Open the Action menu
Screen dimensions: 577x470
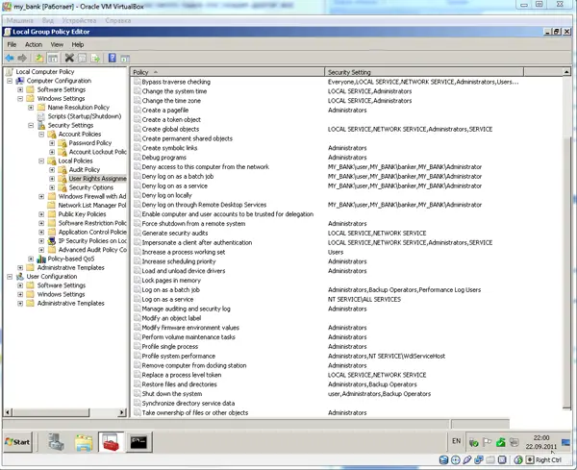(34, 44)
